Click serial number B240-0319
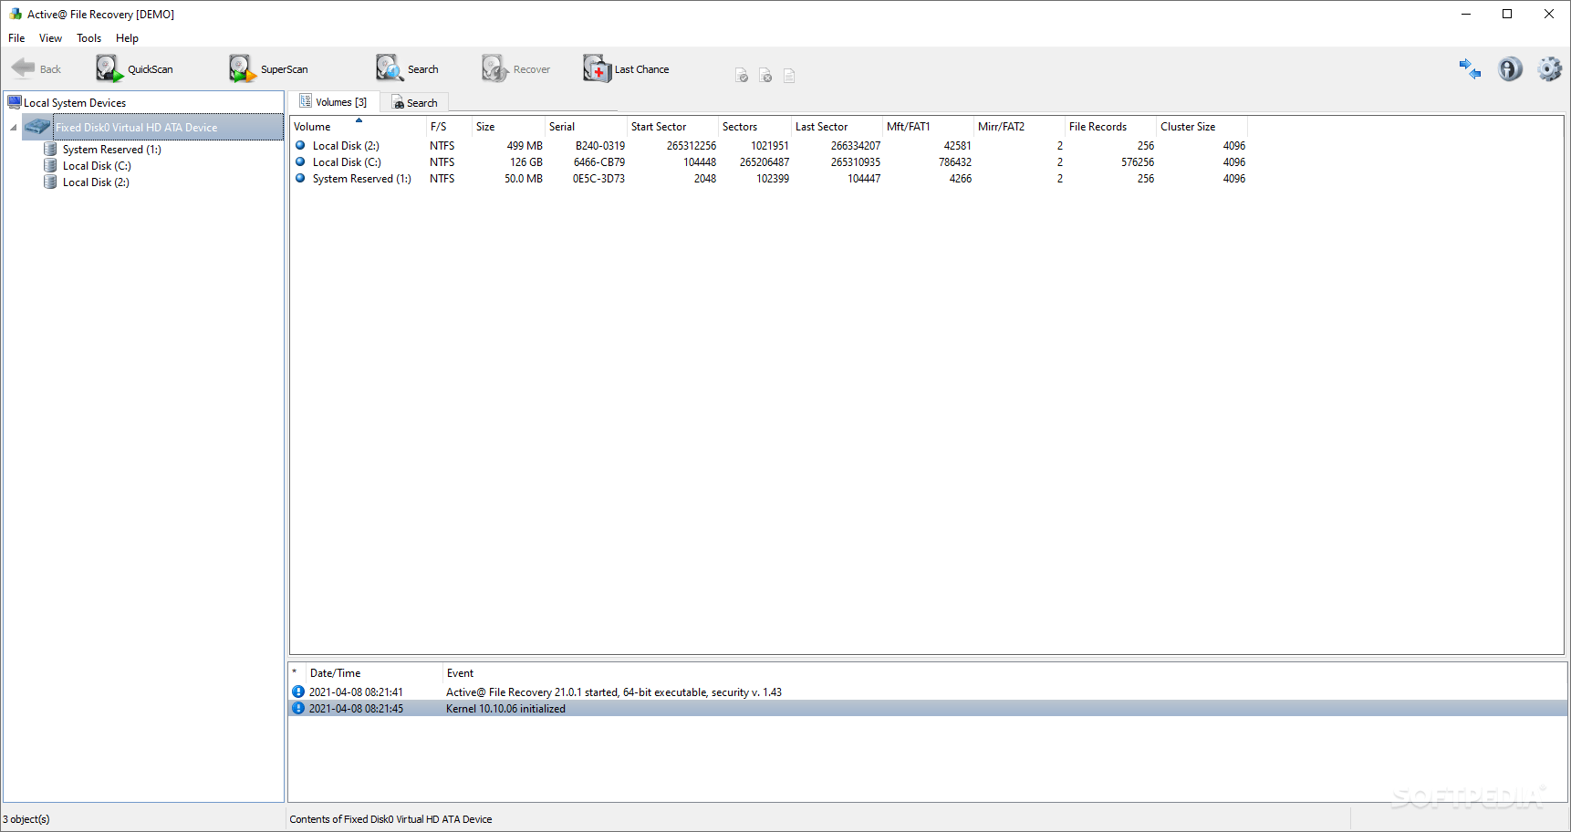The image size is (1571, 832). click(x=600, y=146)
